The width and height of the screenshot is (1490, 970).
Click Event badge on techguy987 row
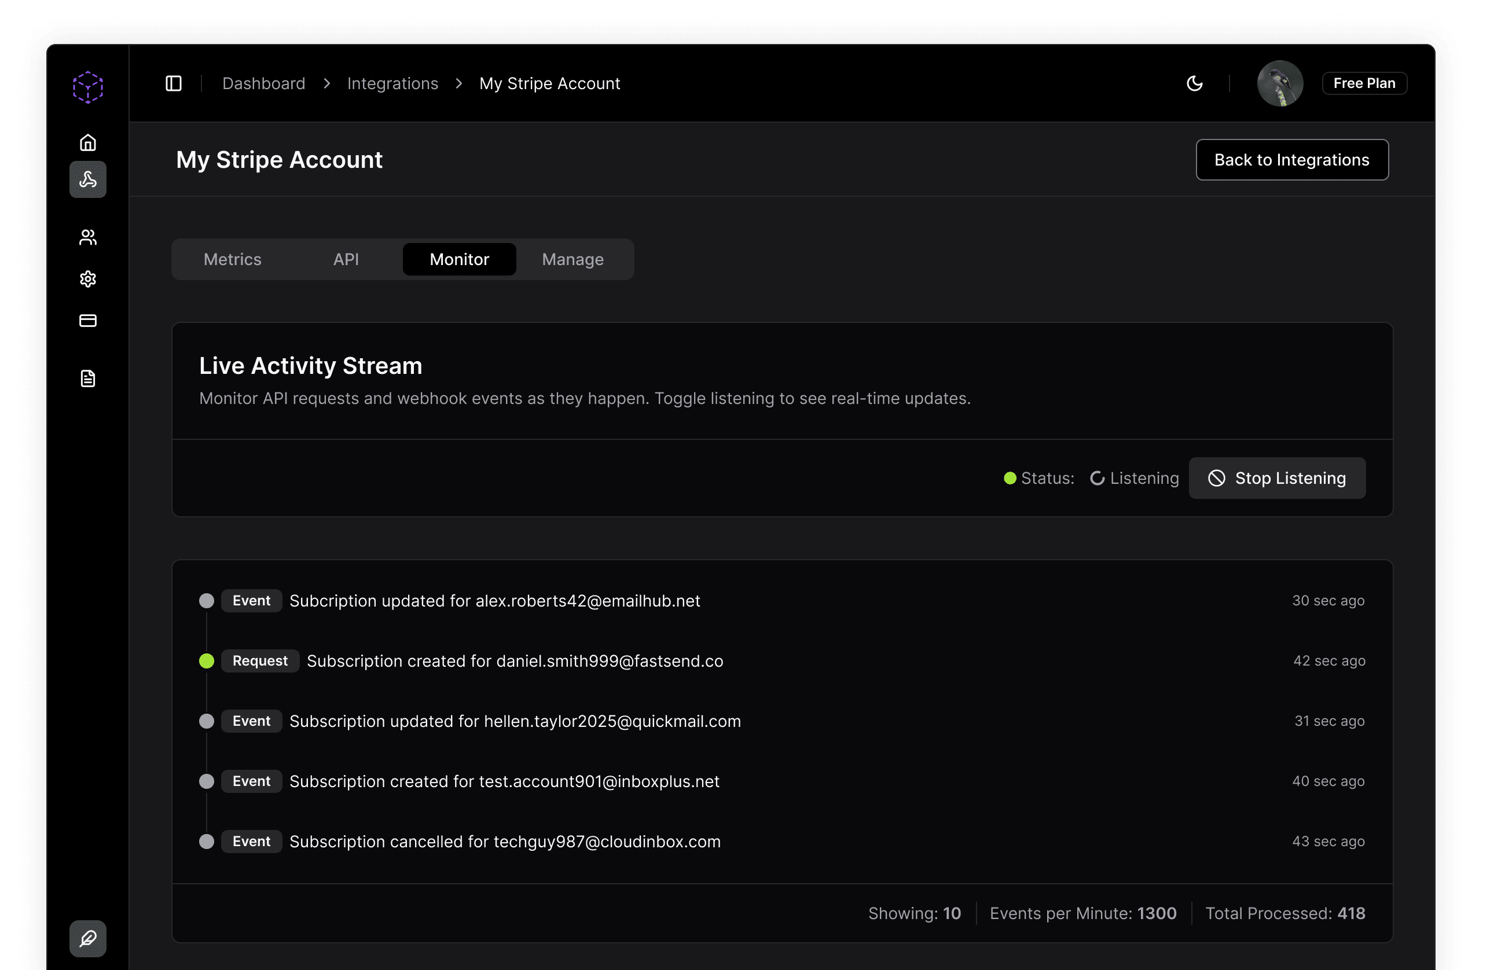251,841
